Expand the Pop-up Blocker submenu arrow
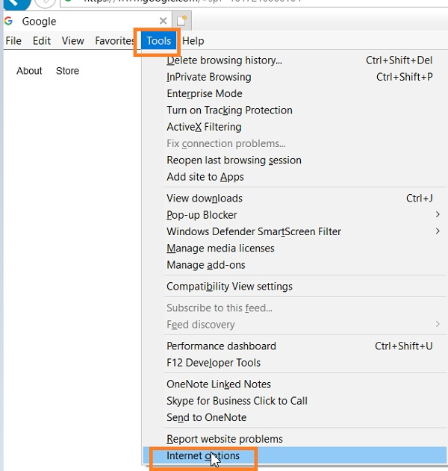 point(438,215)
